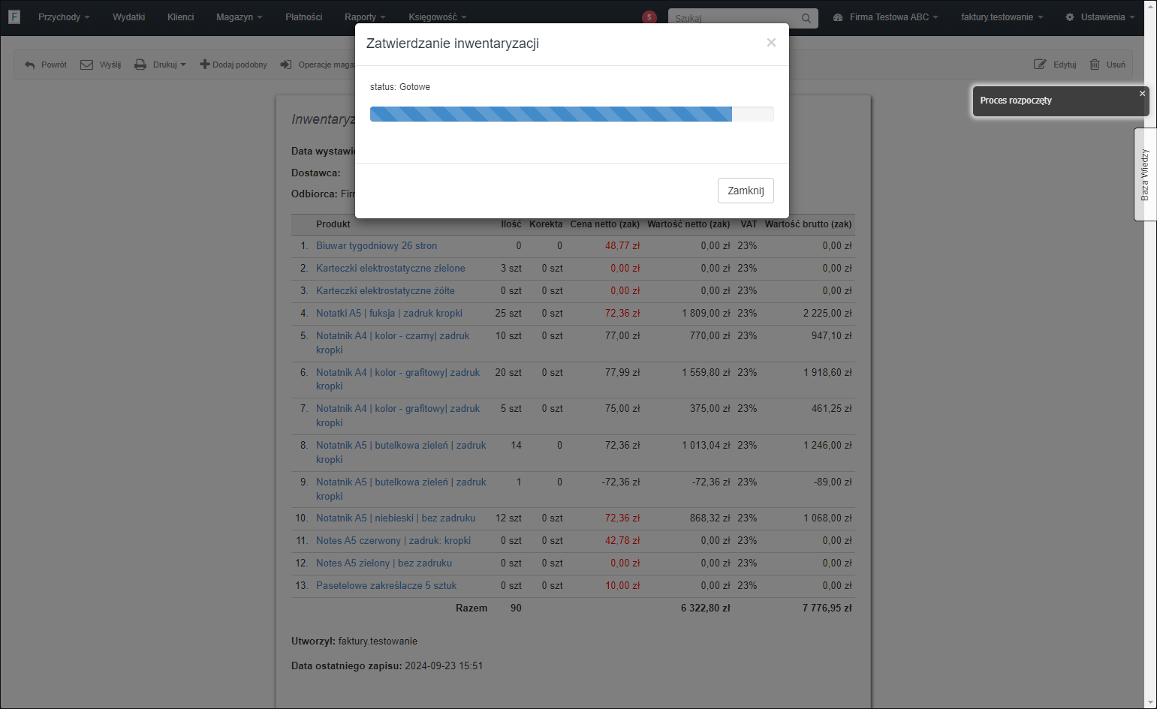Expand the Raporty dropdown menu
This screenshot has width=1157, height=709.
click(365, 17)
